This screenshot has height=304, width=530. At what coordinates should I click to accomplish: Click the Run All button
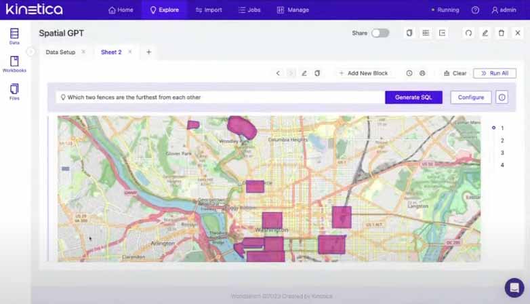495,73
